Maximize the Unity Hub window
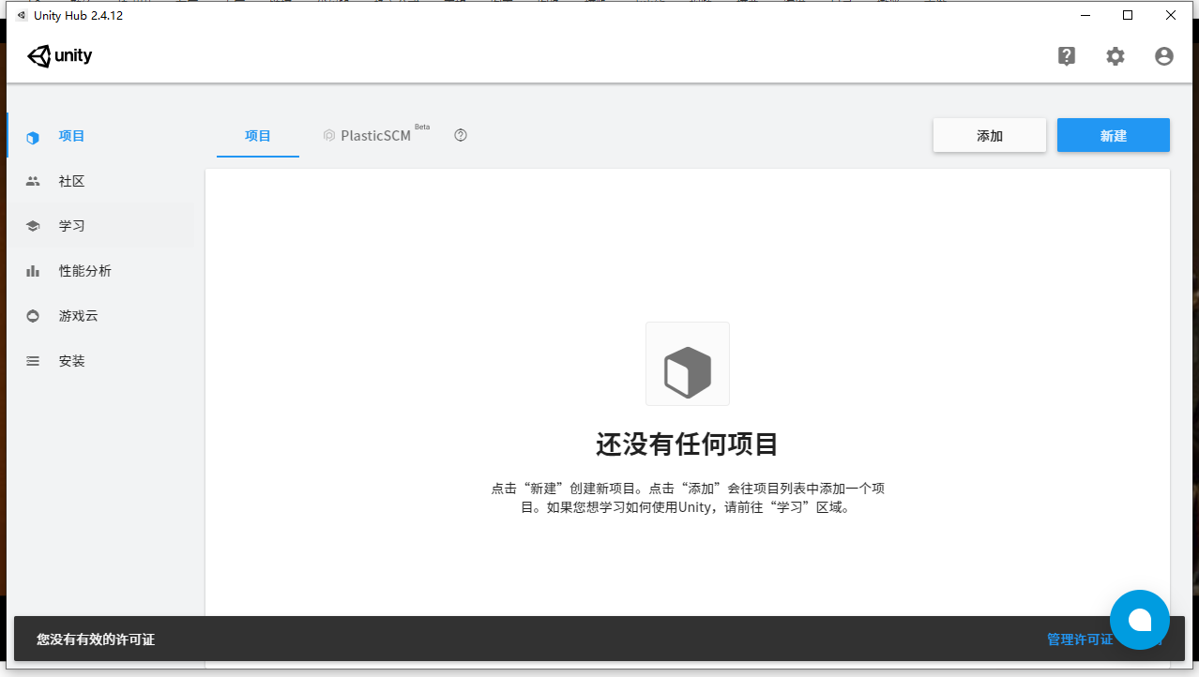Screen dimensions: 1199x677 1129,15
